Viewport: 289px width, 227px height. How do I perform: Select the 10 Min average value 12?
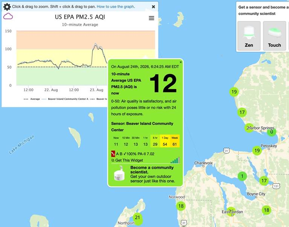[126, 144]
